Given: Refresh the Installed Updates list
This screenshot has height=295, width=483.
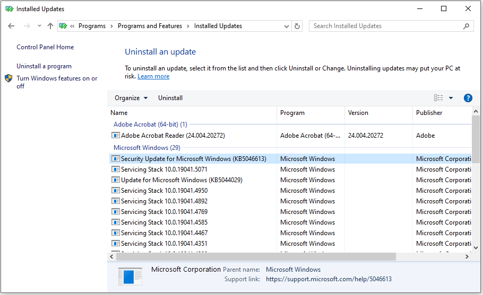Looking at the screenshot, I should (x=298, y=26).
